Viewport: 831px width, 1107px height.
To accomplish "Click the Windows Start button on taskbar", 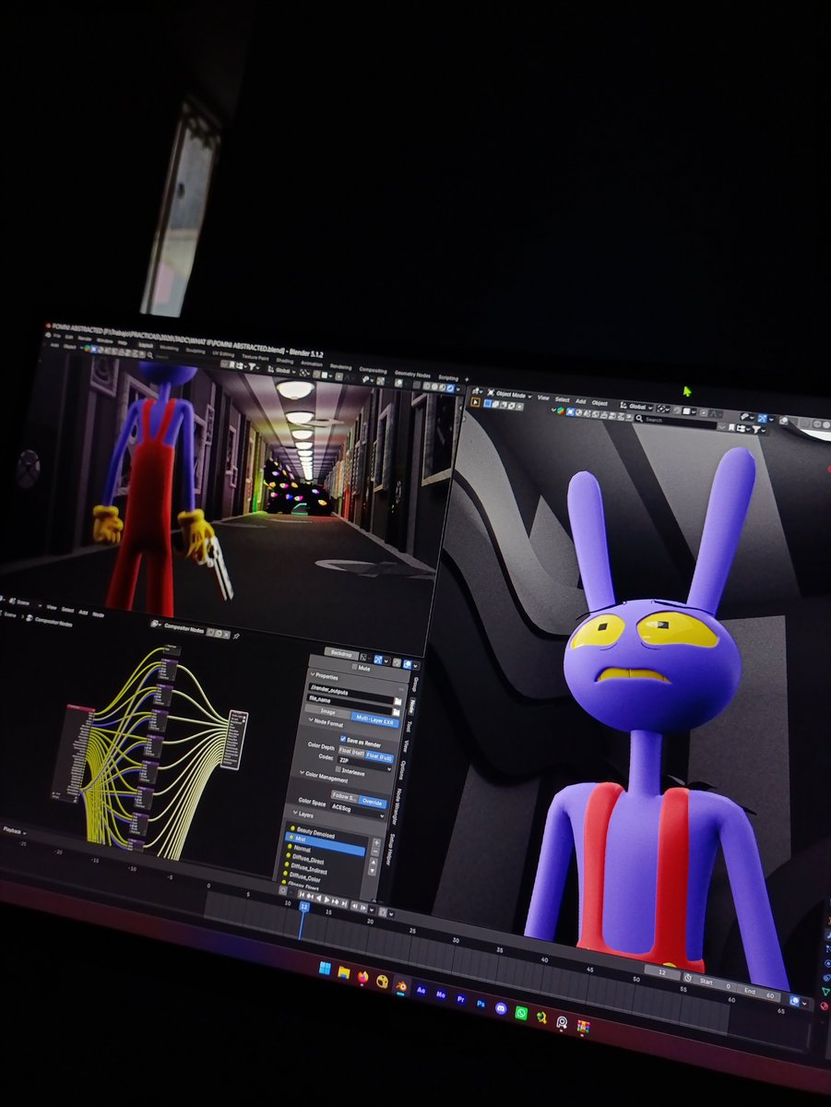I will [325, 968].
